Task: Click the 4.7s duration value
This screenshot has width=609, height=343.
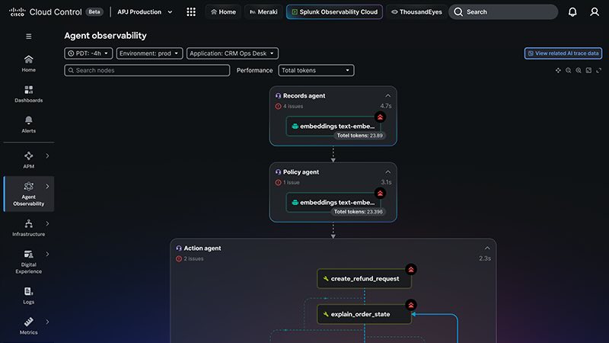Action: tap(386, 106)
